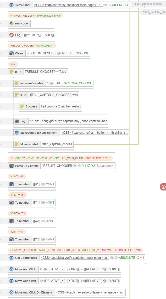
Task: Click the browser icon on Get Coordinates action
Action: click(12, 258)
